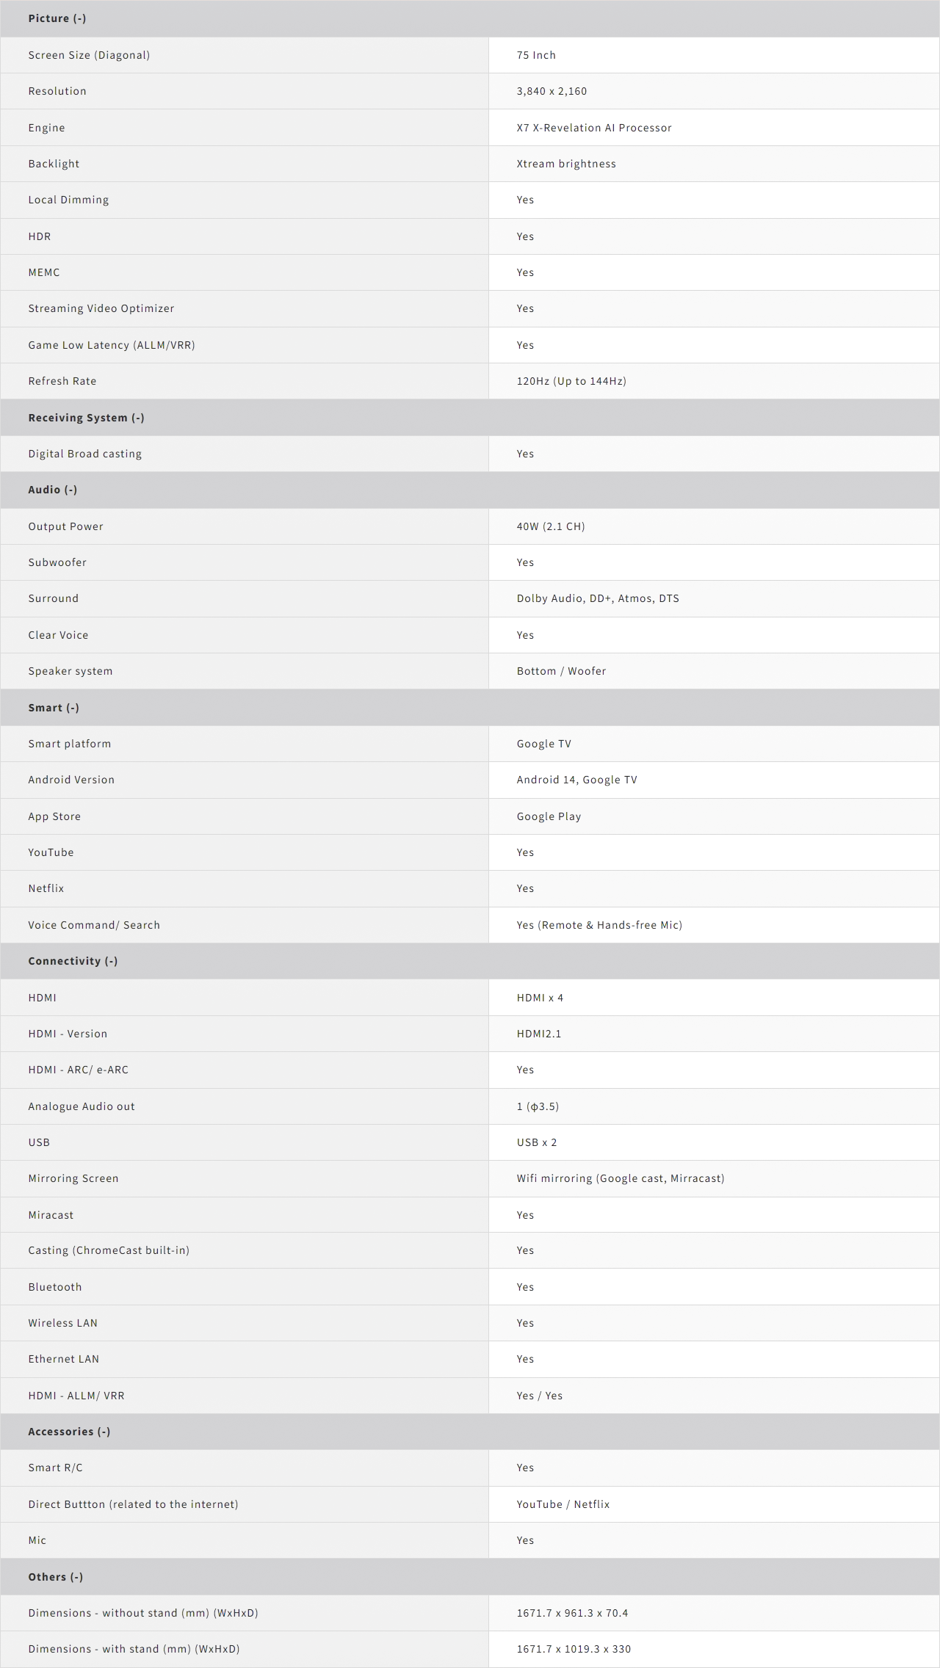Select the 120Hz (Up to 144Hz) value
940x1668 pixels.
[x=571, y=381]
